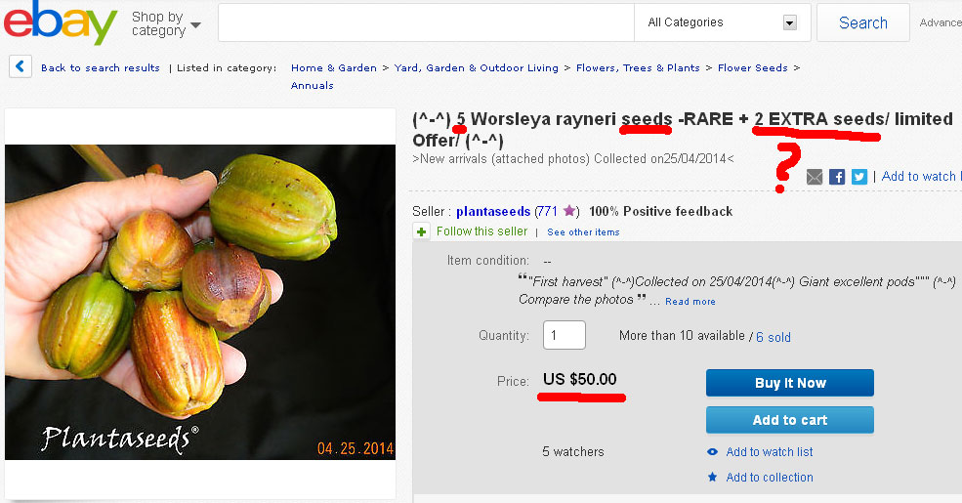Screen dimensions: 962x503
Task: Click the star icon beside Add to collection
Action: coord(712,477)
